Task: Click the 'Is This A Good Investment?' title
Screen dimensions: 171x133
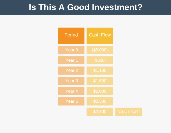Action: (85, 7)
